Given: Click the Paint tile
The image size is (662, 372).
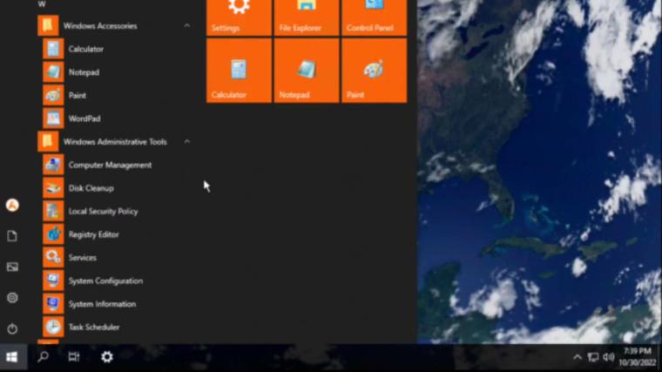Looking at the screenshot, I should pos(374,71).
